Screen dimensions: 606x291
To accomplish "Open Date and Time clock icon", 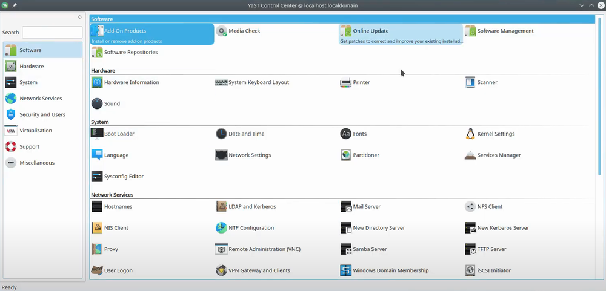I will (221, 134).
